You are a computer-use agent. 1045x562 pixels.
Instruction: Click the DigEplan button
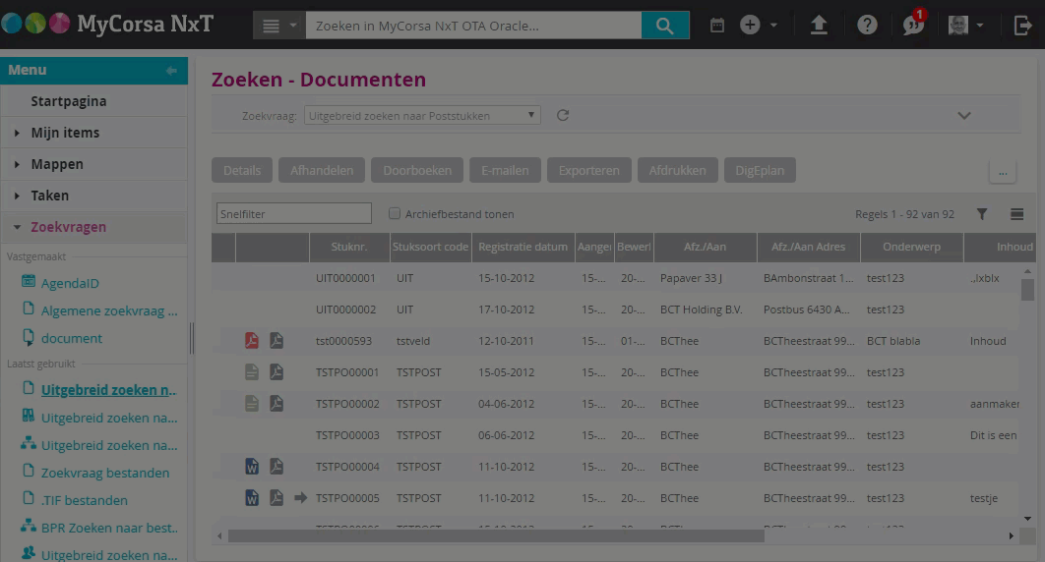tap(760, 170)
